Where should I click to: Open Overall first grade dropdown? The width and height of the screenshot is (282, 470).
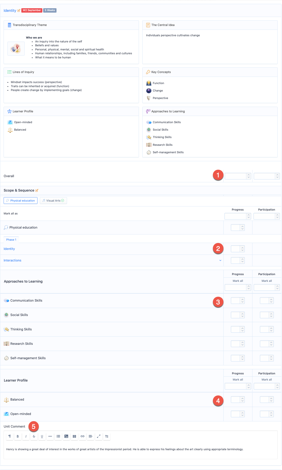[x=238, y=176]
